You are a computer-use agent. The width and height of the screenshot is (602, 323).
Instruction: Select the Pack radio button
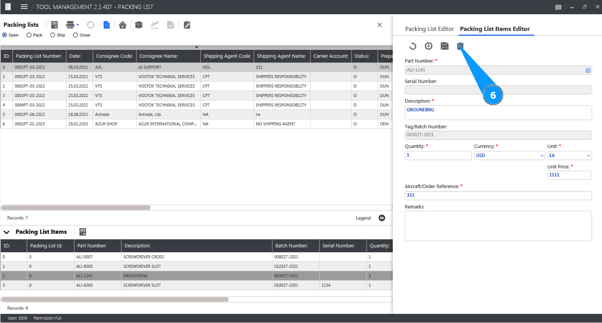(29, 35)
